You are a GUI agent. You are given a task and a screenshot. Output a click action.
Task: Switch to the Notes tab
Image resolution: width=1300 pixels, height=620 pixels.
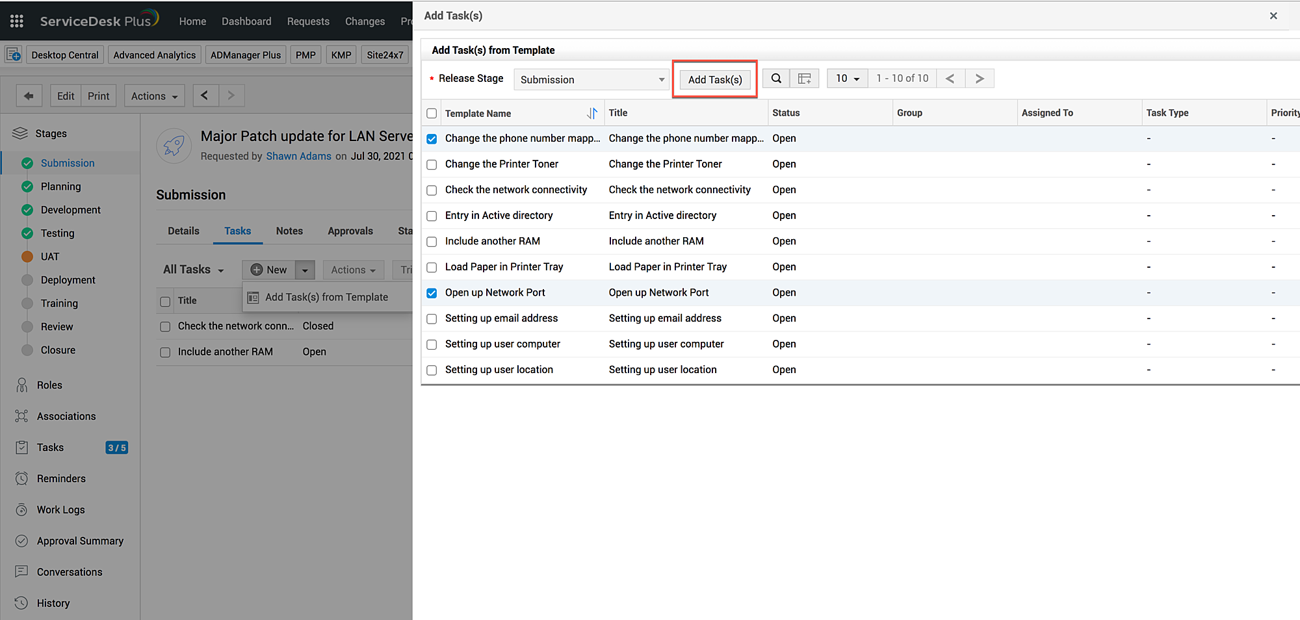click(289, 231)
